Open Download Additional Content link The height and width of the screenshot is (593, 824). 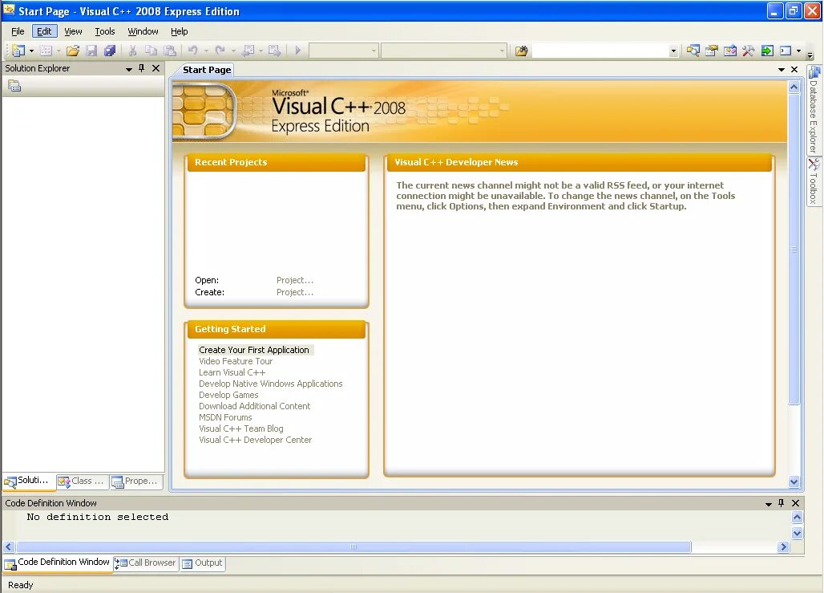click(254, 406)
